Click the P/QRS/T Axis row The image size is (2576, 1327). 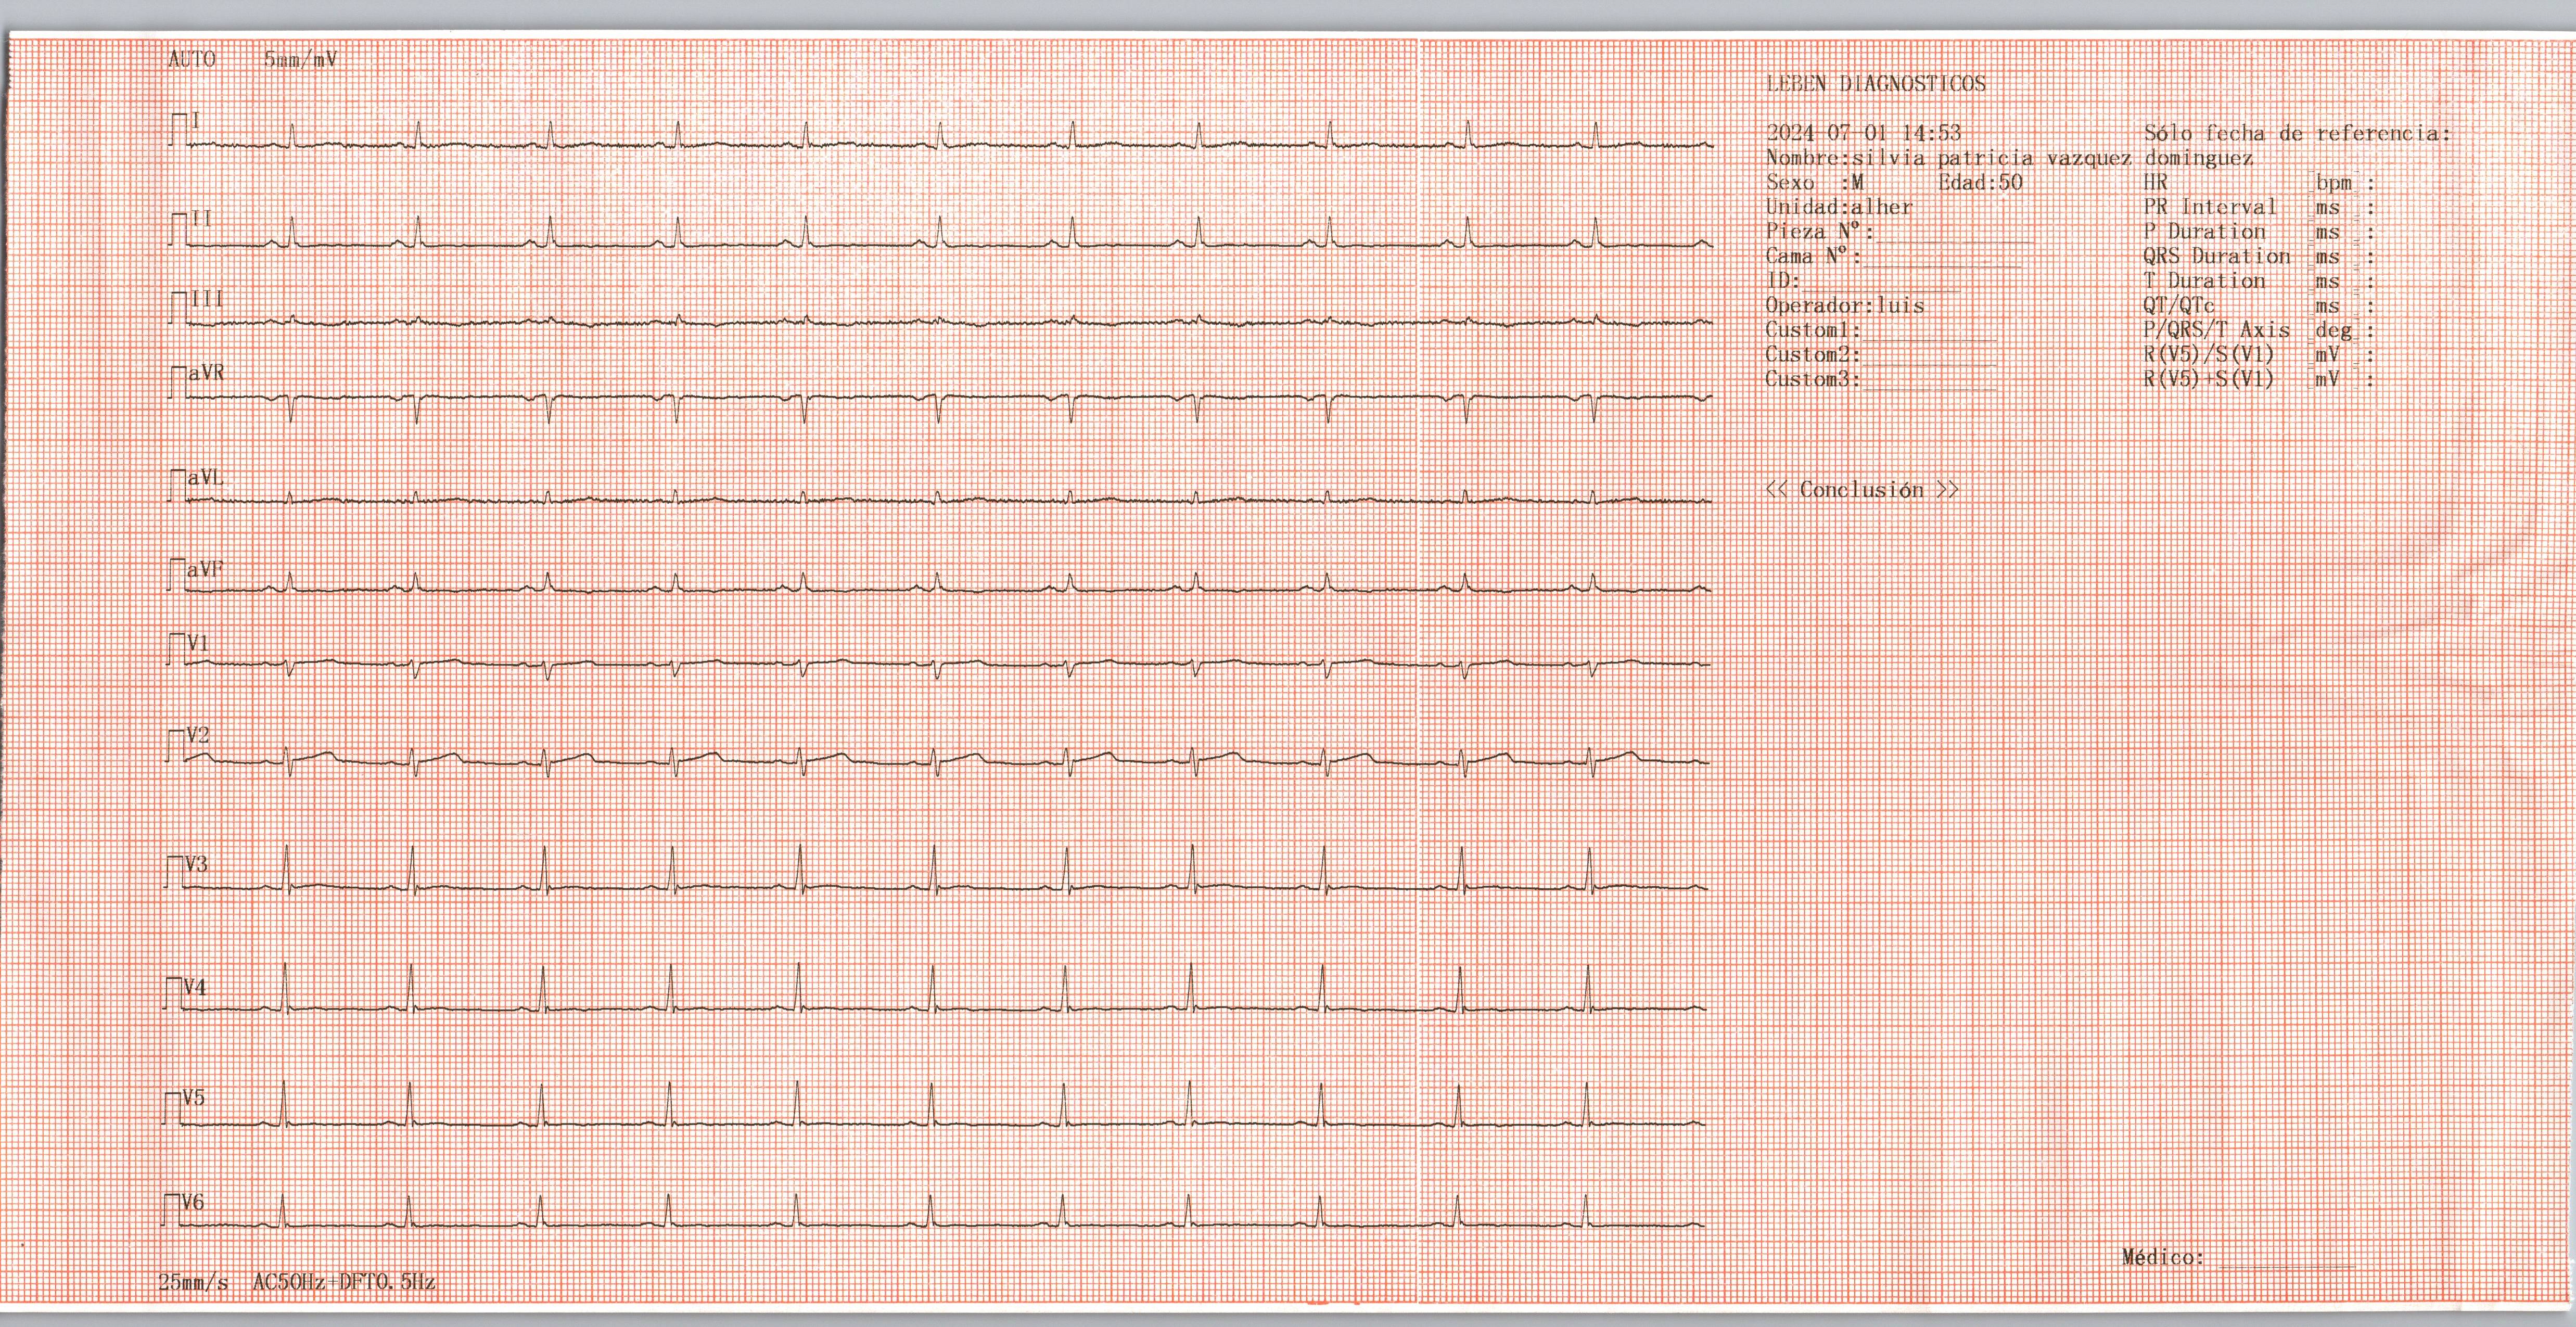coord(2259,330)
